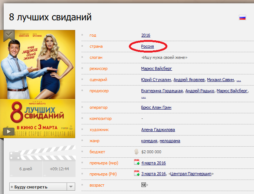
Task: Expand more producers ellipsis link
Action: pyautogui.click(x=144, y=97)
